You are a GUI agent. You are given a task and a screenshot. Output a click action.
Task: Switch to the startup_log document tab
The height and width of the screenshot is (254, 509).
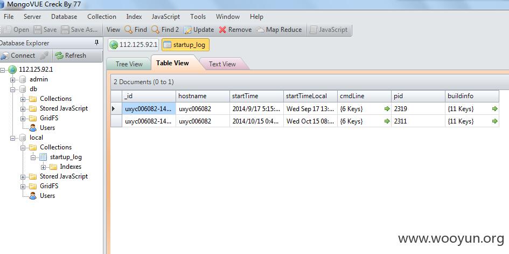pyautogui.click(x=185, y=45)
